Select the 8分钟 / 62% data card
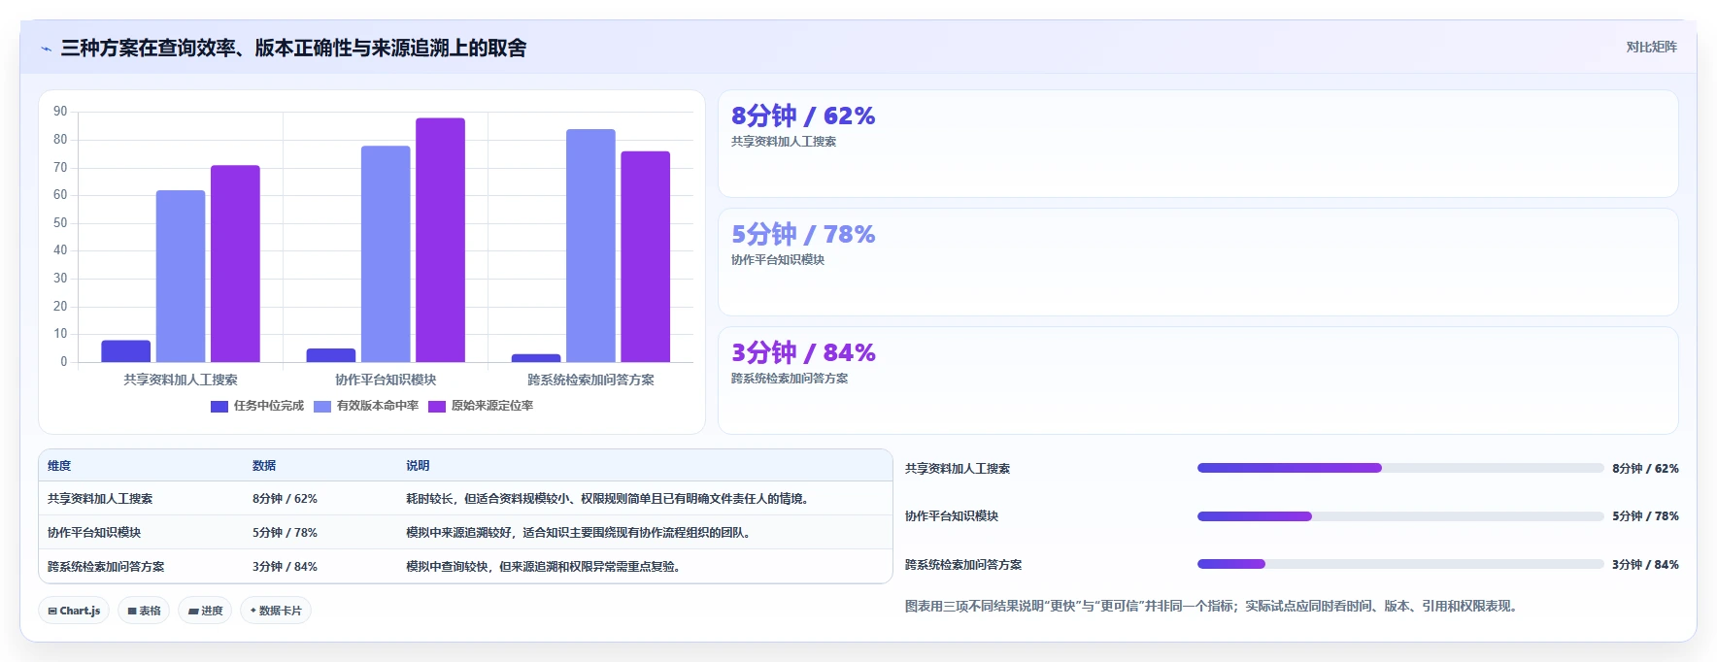The image size is (1717, 662). pos(1198,144)
